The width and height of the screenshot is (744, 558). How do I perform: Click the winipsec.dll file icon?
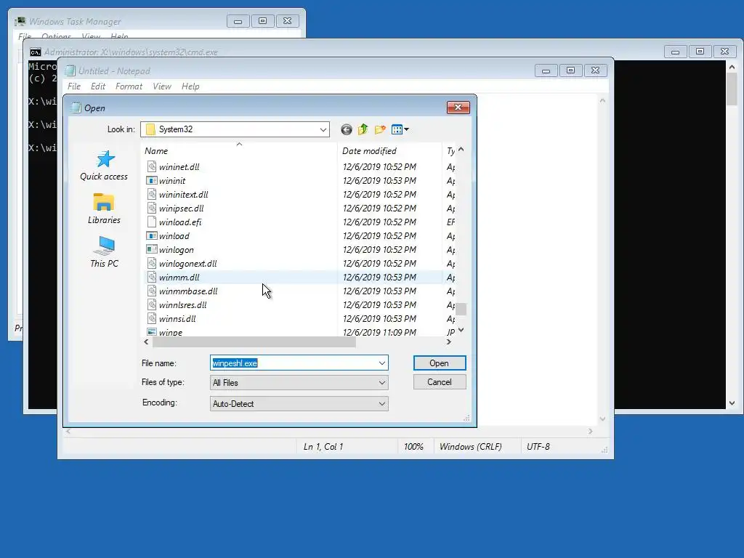151,208
